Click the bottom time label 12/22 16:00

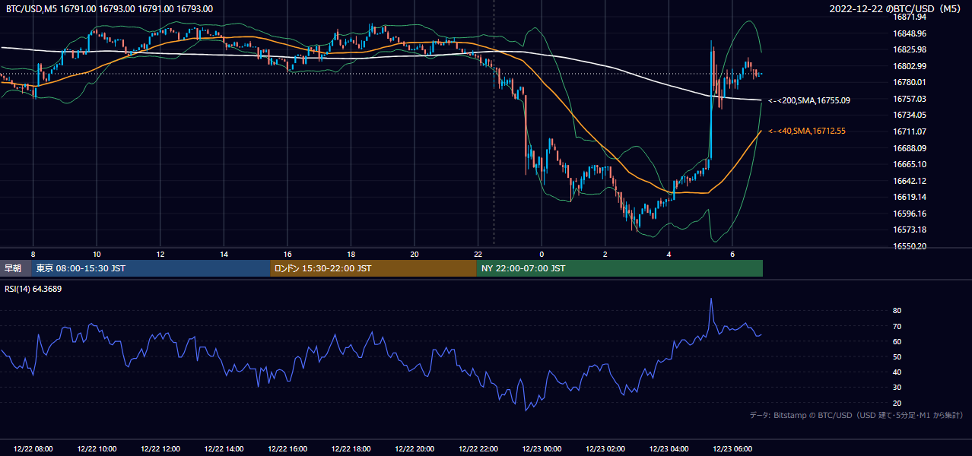coord(287,449)
